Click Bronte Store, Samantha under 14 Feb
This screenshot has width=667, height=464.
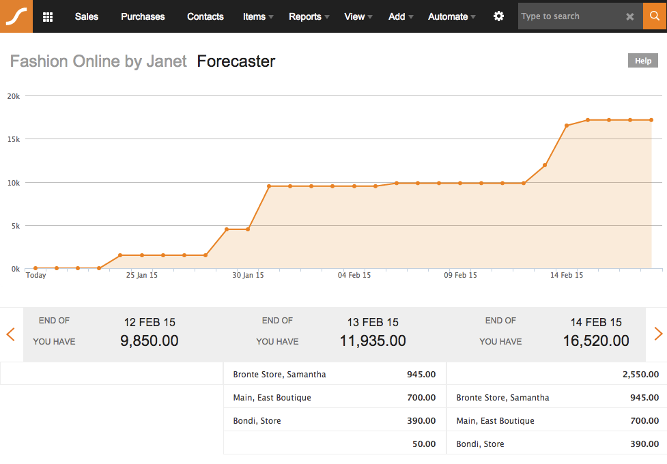(x=502, y=398)
